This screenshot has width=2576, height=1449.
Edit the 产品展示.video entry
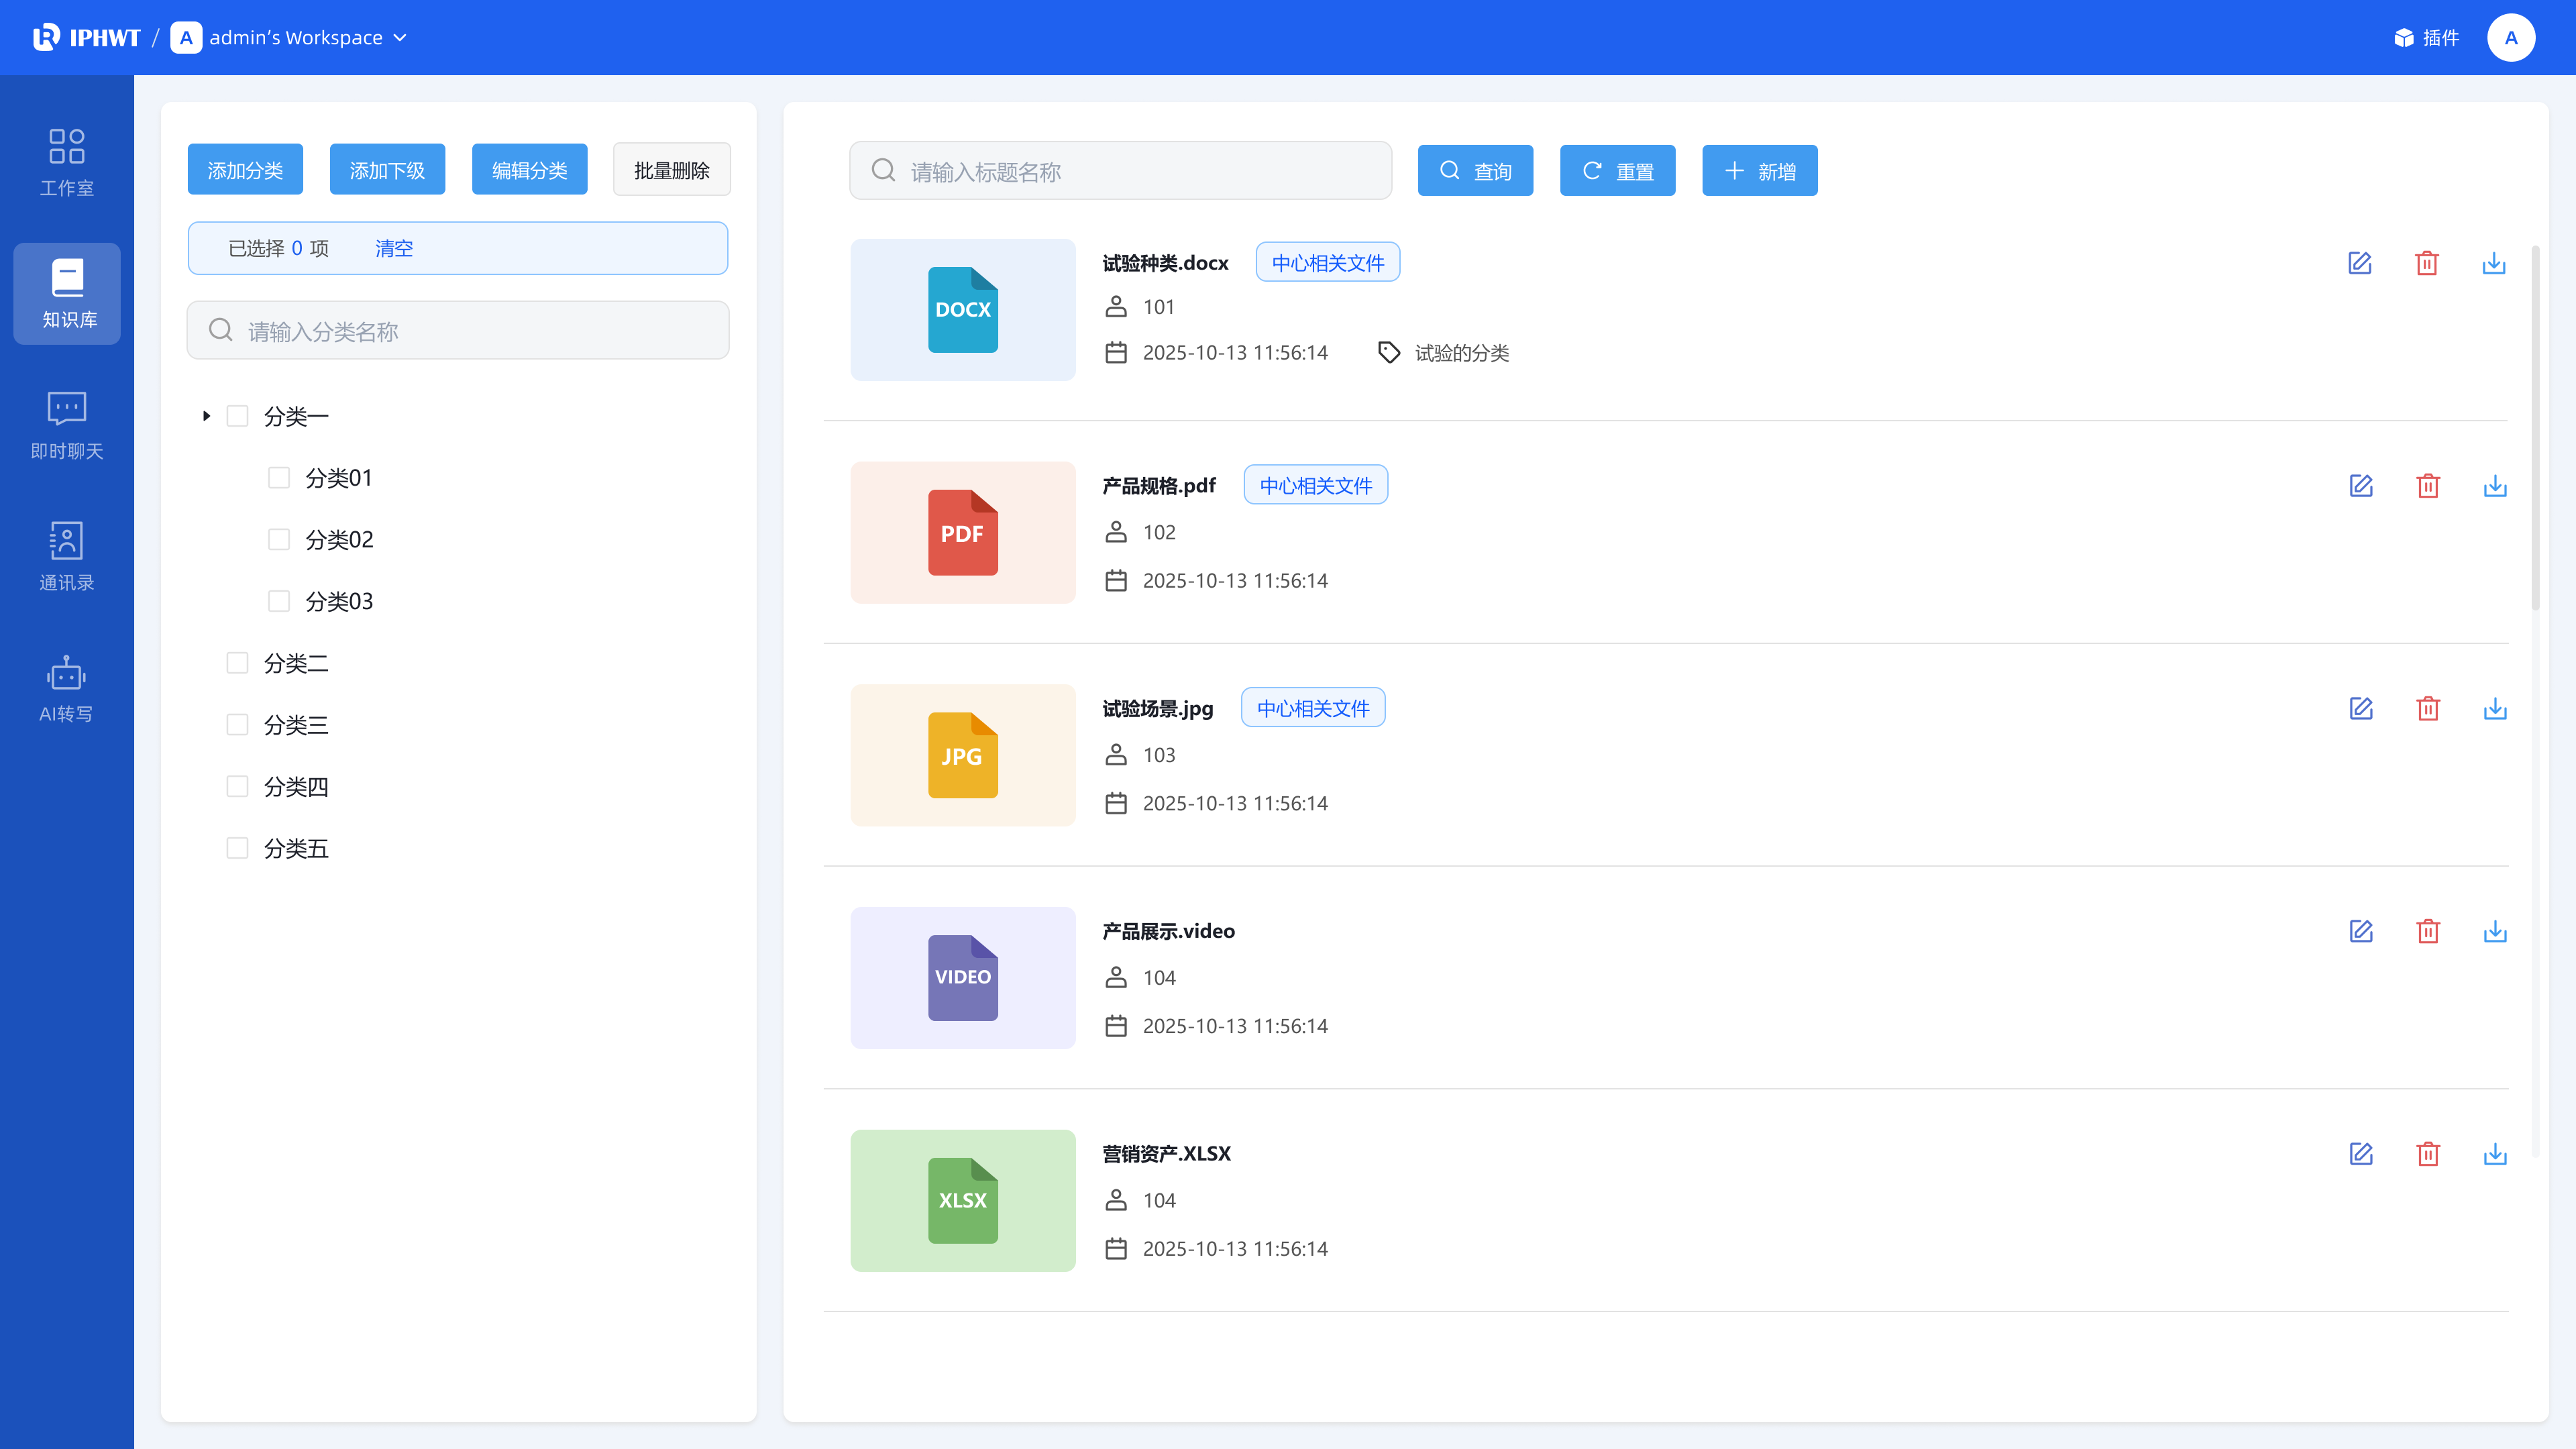click(x=2361, y=931)
